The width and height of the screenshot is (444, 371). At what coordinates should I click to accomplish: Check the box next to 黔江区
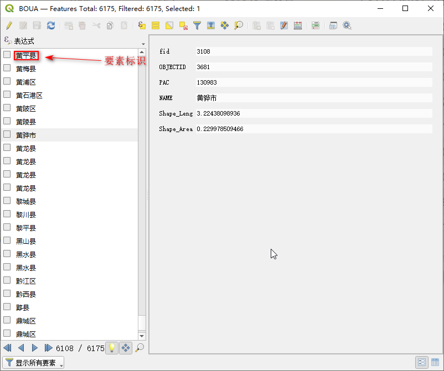7,280
